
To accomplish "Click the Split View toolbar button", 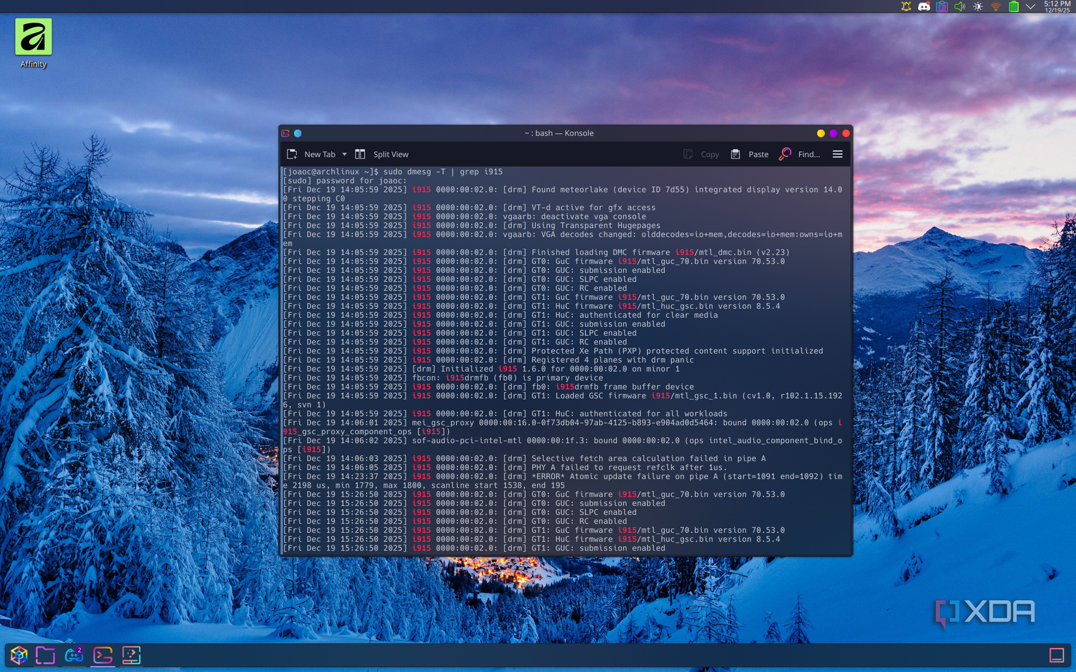I will 381,154.
